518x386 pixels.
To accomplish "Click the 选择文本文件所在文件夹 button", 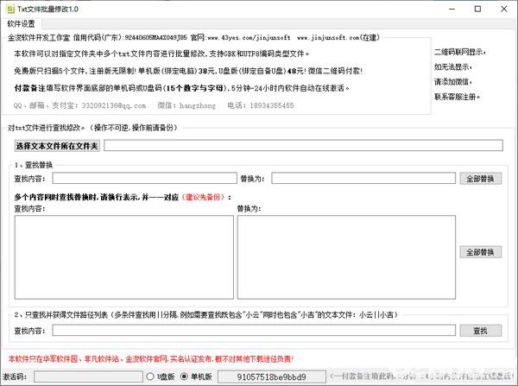I will tap(57, 146).
